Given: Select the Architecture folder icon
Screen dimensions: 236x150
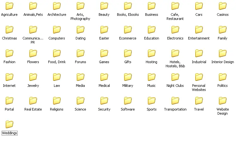Looking at the screenshot, I should click(57, 6).
